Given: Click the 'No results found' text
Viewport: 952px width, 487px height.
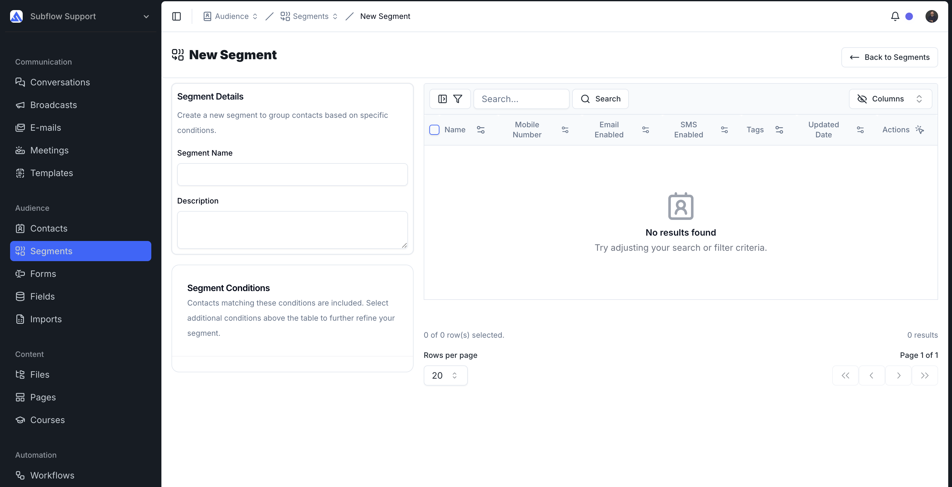Looking at the screenshot, I should [681, 232].
